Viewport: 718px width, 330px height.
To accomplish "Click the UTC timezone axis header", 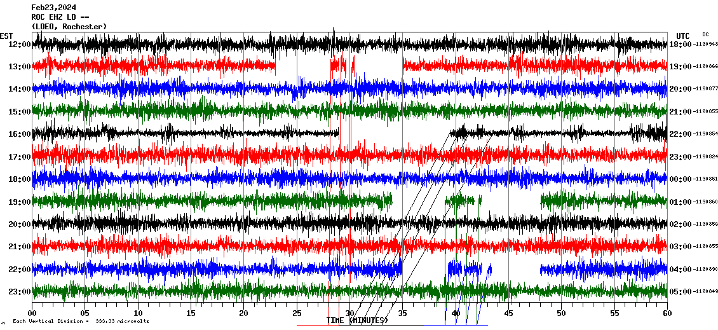I will click(683, 36).
